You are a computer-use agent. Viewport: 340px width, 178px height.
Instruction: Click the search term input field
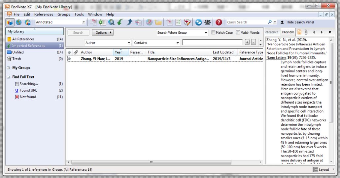pos(213,42)
